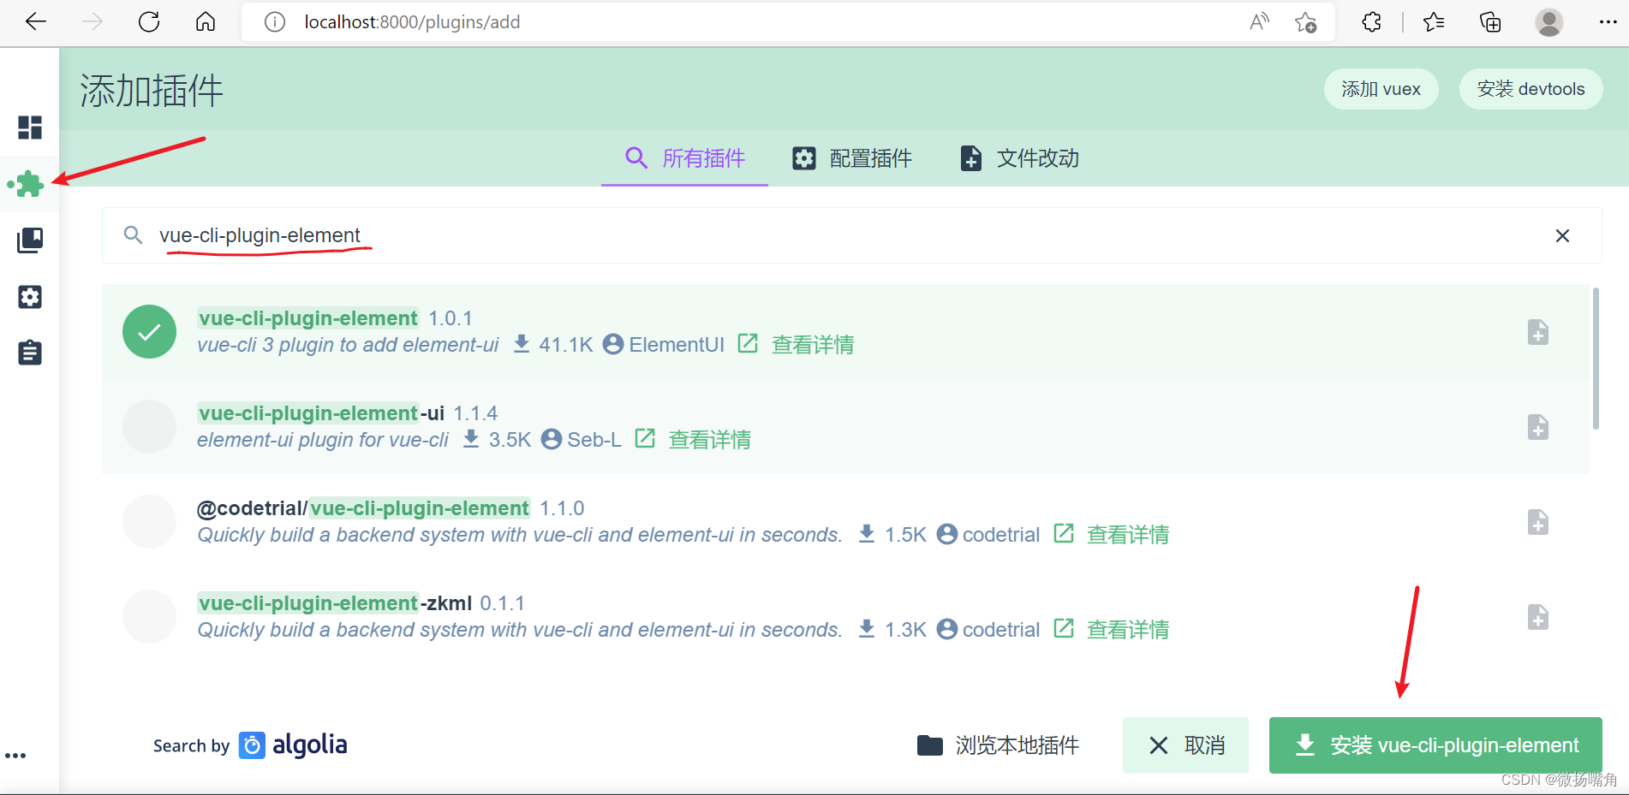Image resolution: width=1629 pixels, height=795 pixels.
Task: Open the changelog icon for vue-cli-plugin-element
Action: coord(1538,332)
